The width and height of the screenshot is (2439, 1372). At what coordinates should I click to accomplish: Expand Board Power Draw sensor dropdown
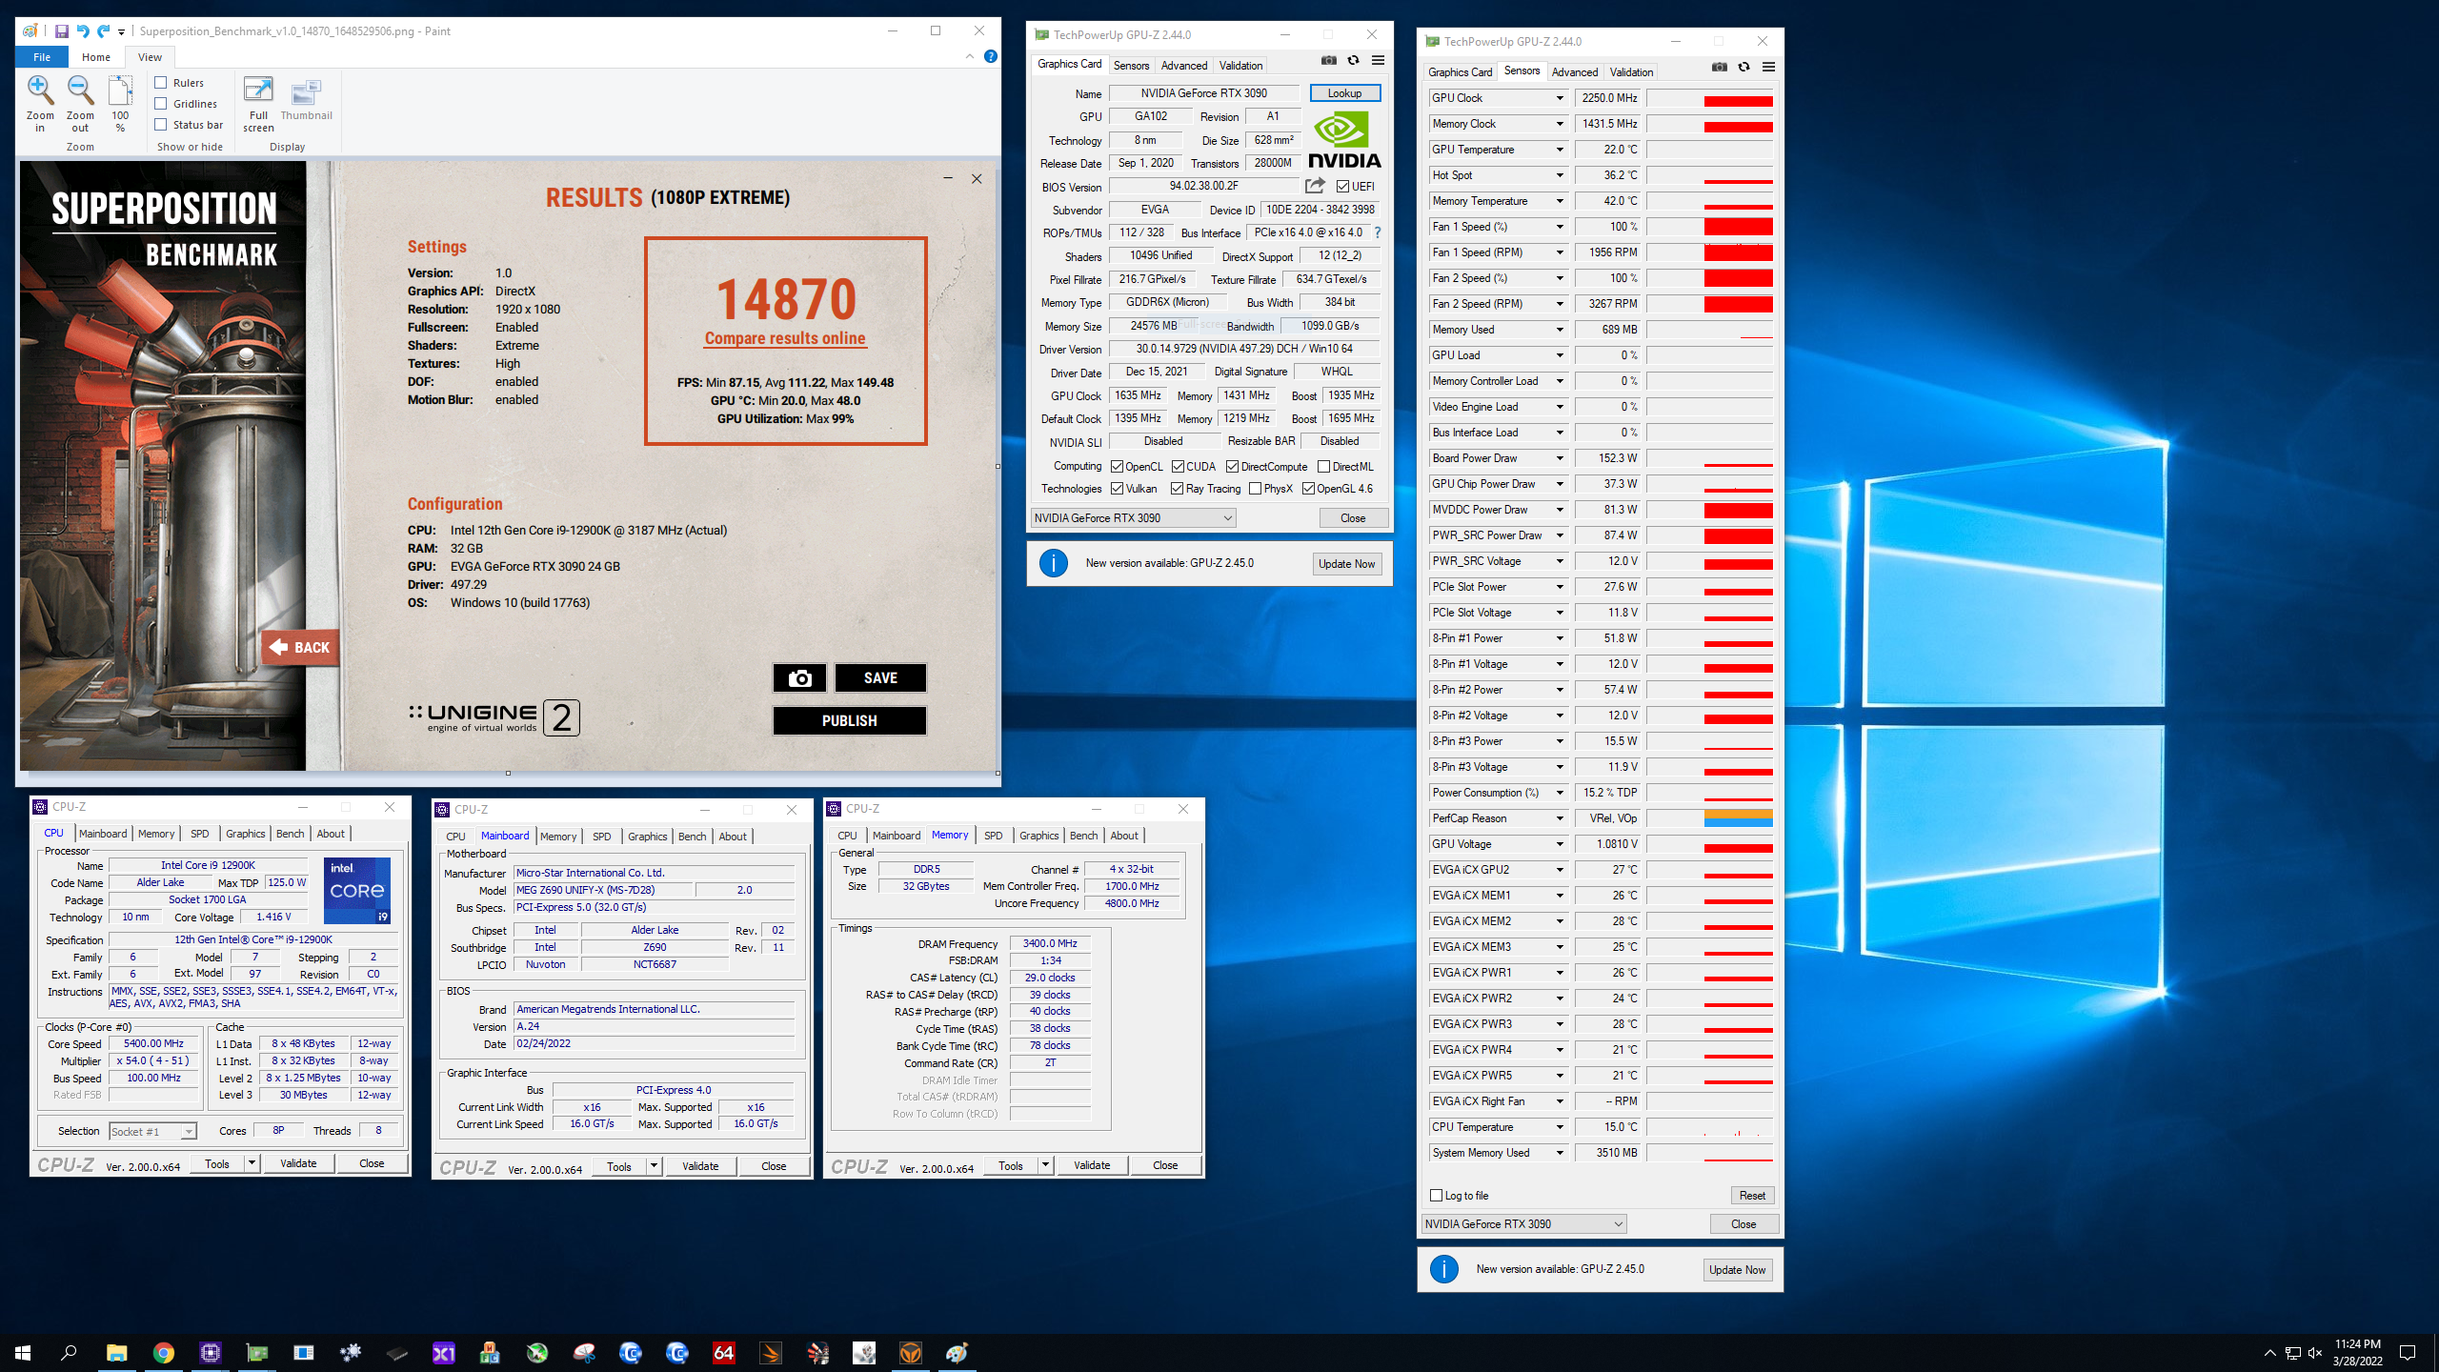coord(1560,458)
